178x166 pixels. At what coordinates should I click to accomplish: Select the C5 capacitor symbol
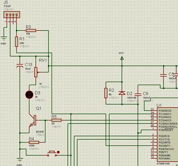[x=163, y=75]
